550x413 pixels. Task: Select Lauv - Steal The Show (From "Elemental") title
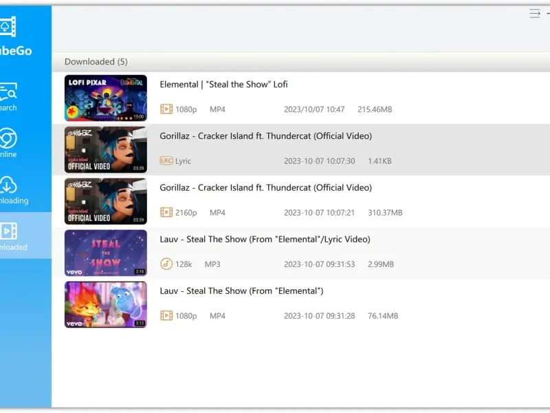point(241,291)
